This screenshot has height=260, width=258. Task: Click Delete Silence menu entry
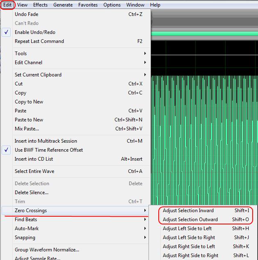click(x=32, y=193)
